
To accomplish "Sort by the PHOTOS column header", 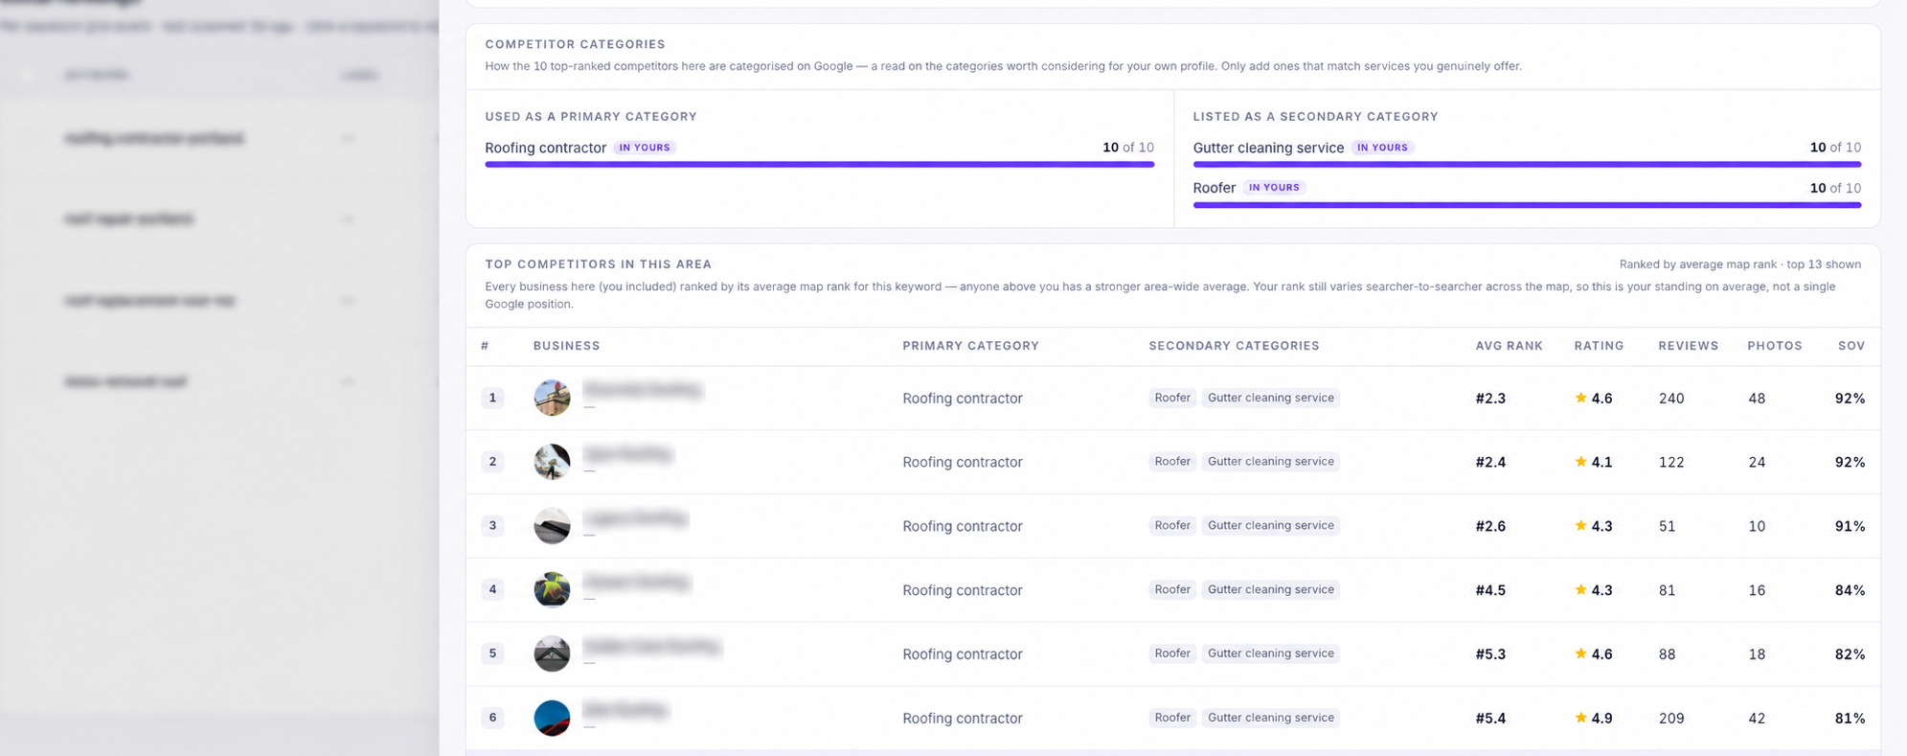I will pyautogui.click(x=1774, y=346).
